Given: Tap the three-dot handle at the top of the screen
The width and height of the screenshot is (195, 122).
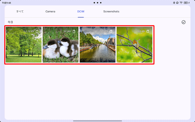Looking at the screenshot, I should (x=97, y=3).
